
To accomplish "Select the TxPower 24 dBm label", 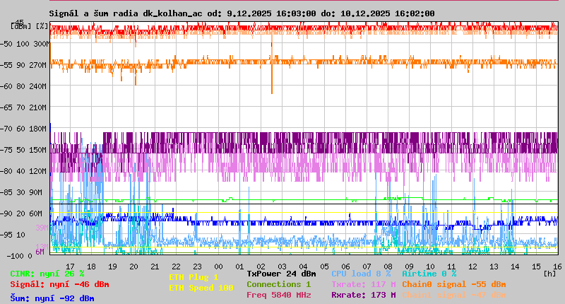I will pyautogui.click(x=281, y=274).
